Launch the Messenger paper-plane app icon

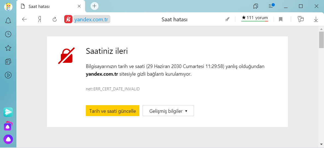pyautogui.click(x=8, y=112)
